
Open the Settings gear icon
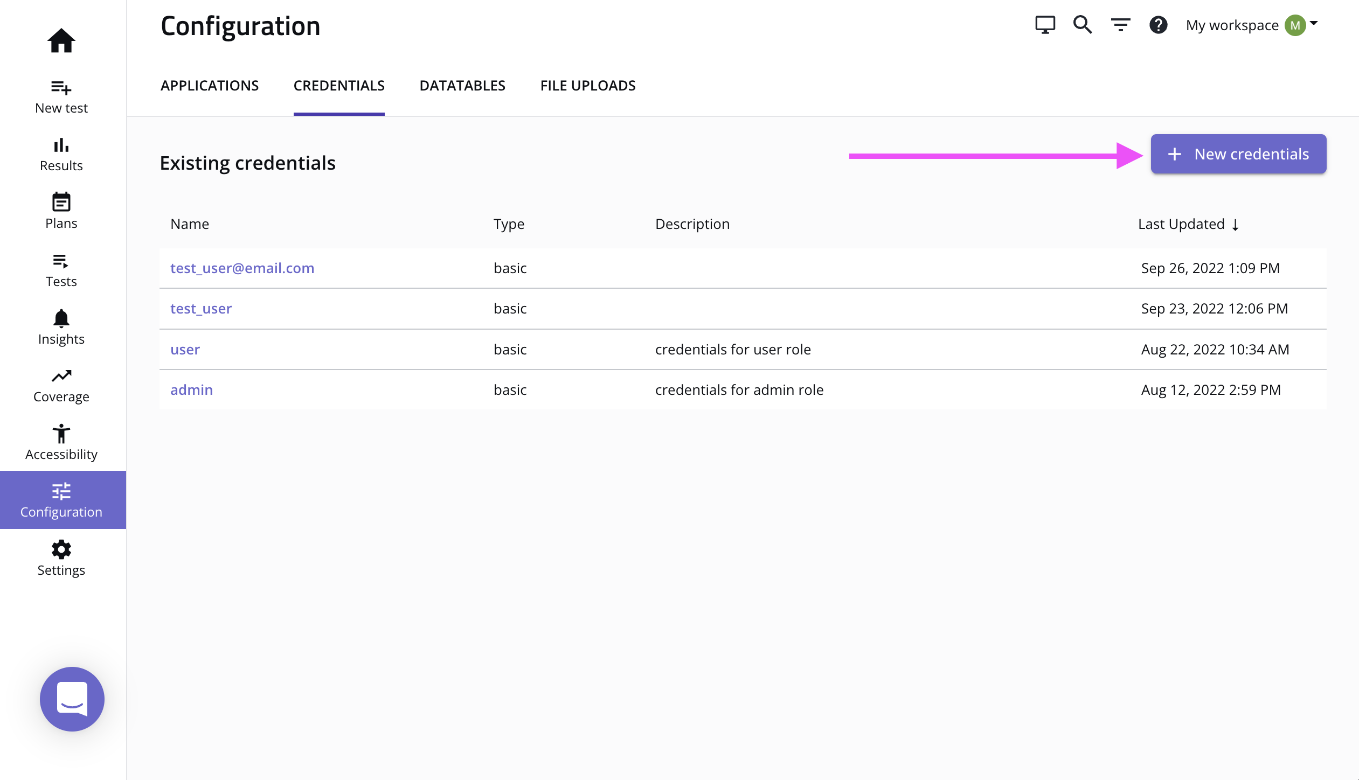pyautogui.click(x=61, y=550)
